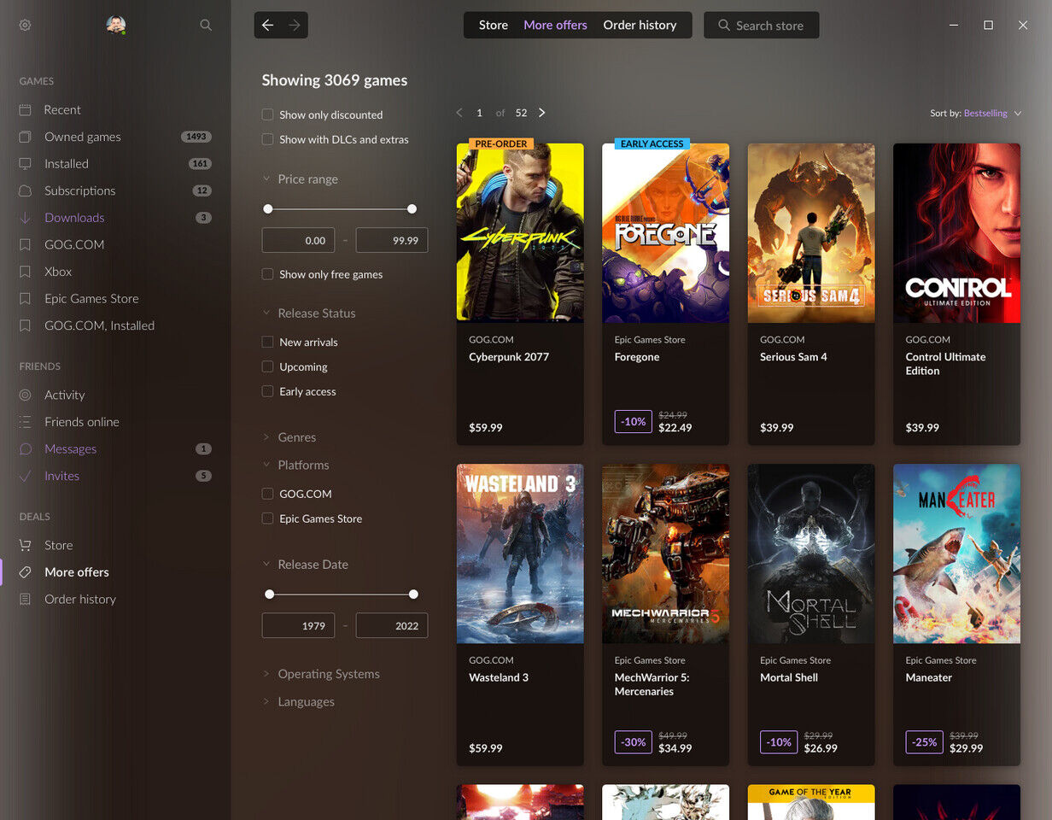Click the Epic Games Store bookmark icon

click(x=25, y=299)
